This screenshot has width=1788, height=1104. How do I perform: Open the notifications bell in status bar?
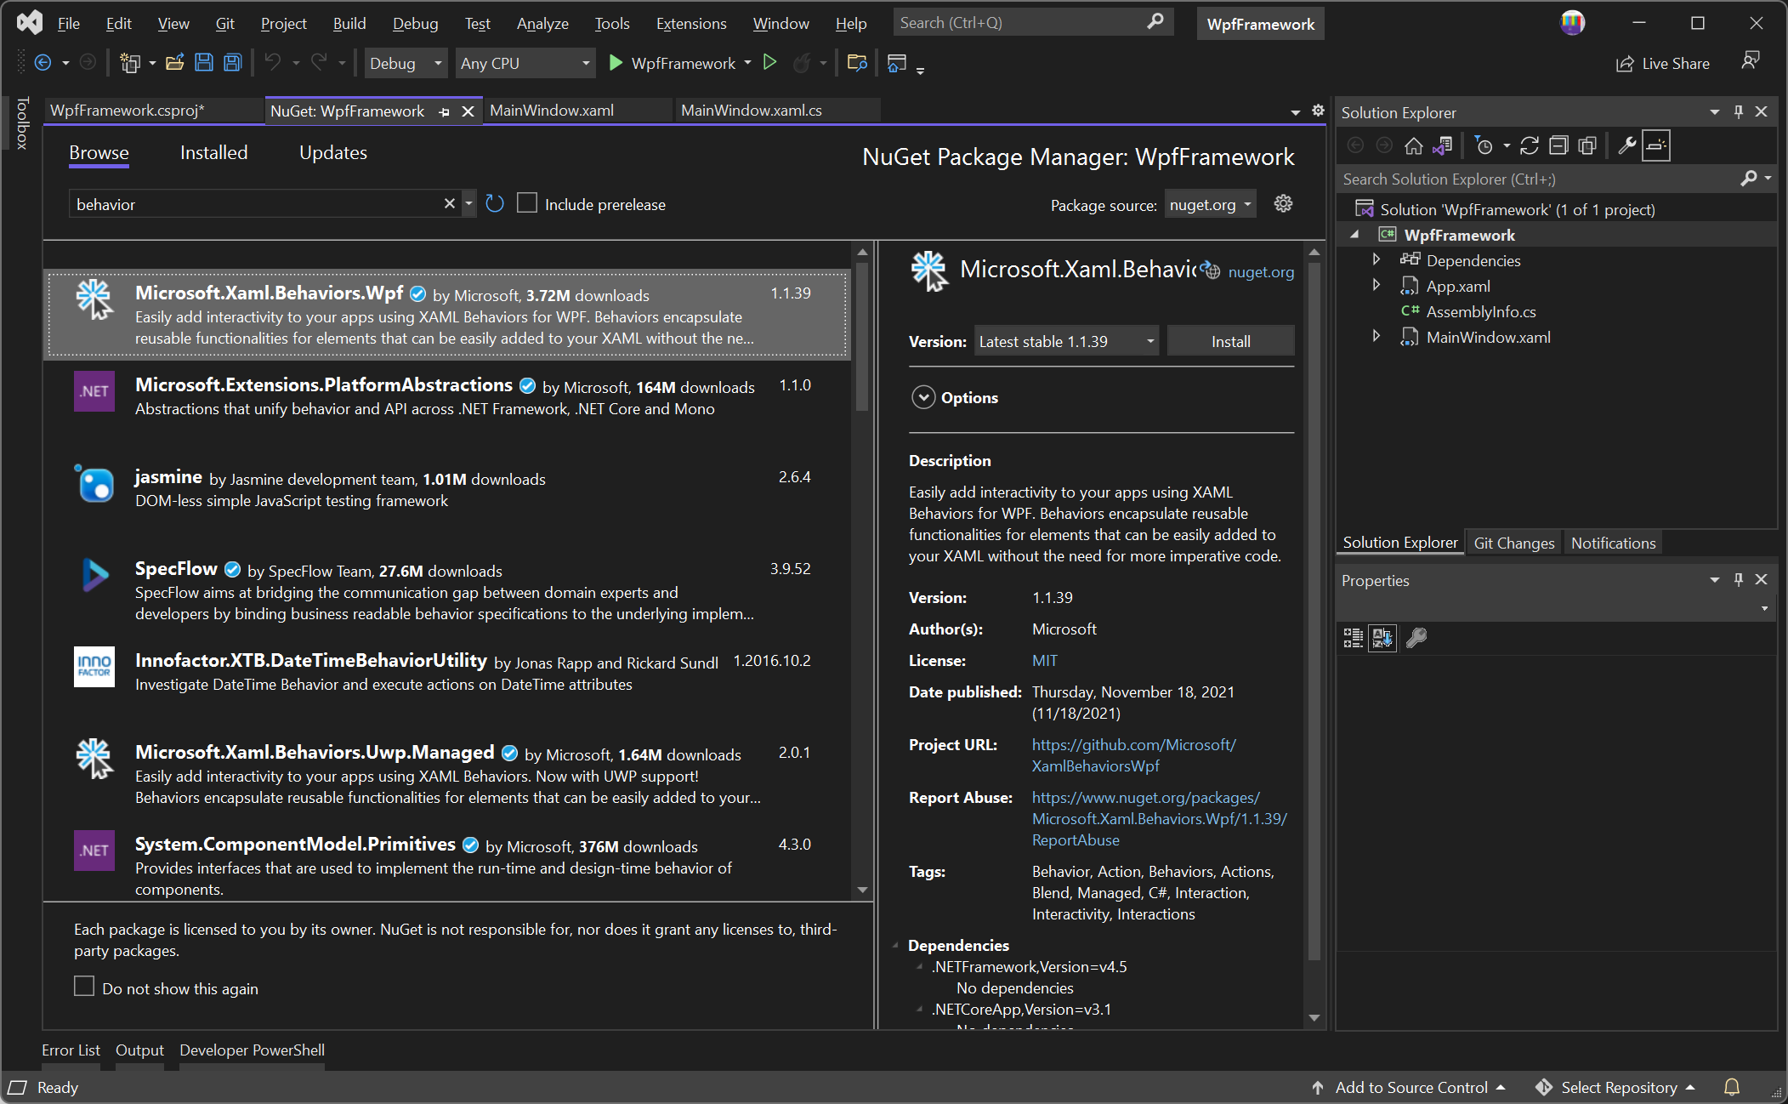[x=1732, y=1087]
